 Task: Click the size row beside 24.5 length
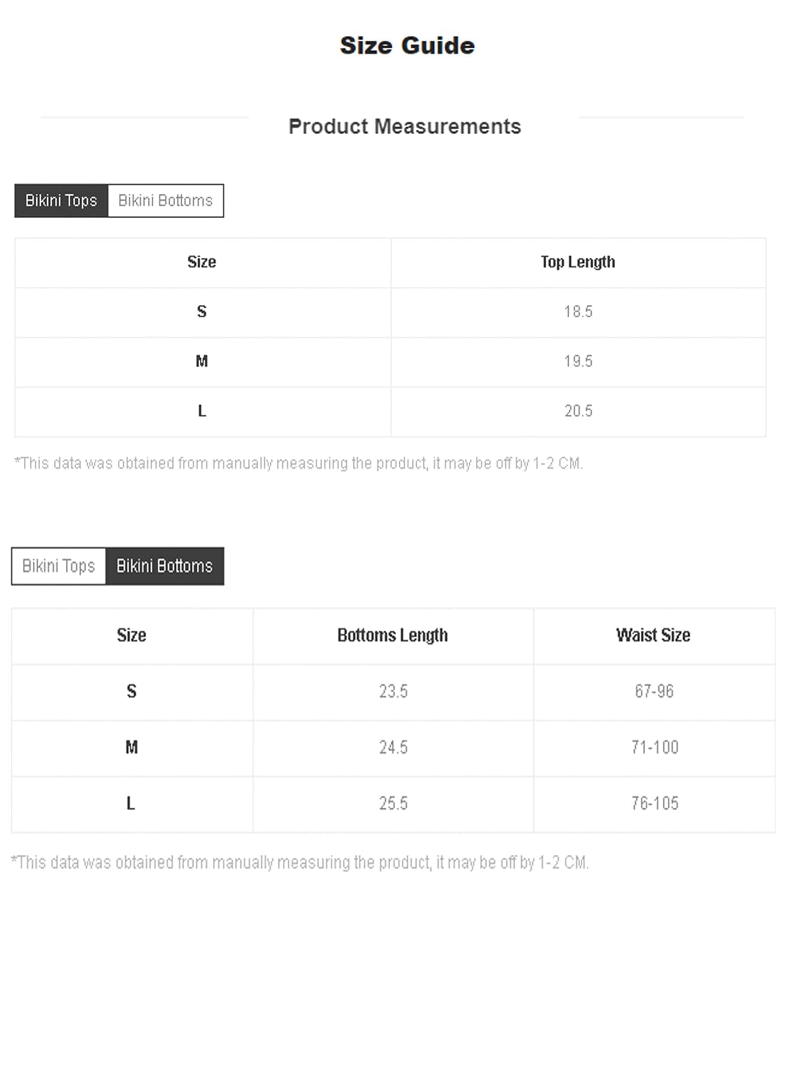coord(132,748)
